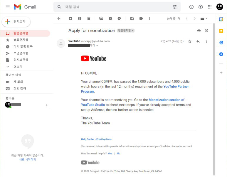
Task: Compose a new mail with 편지쓰기
Action: (x=16, y=22)
